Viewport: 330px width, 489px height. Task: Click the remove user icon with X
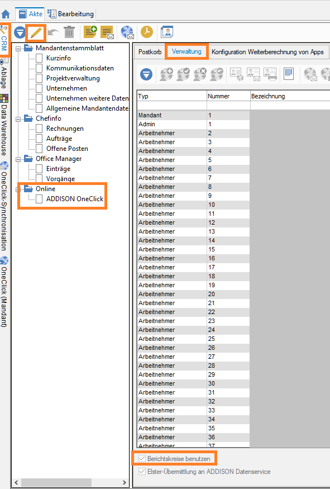click(200, 74)
